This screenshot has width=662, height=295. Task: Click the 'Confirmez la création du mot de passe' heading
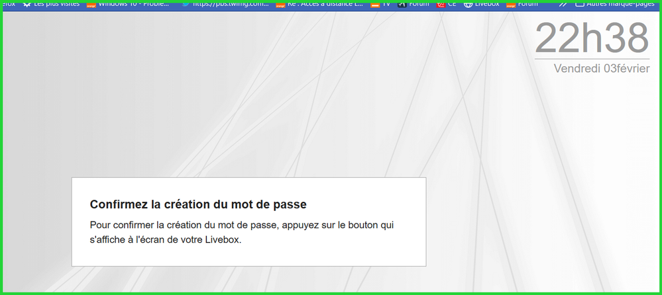(198, 204)
